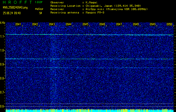Click the Receiver field label
176x112 pixels.
coord(57,9)
